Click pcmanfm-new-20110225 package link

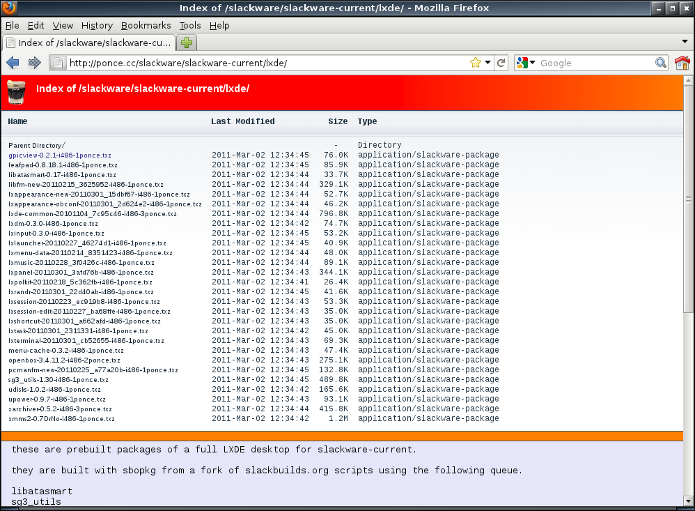click(93, 370)
